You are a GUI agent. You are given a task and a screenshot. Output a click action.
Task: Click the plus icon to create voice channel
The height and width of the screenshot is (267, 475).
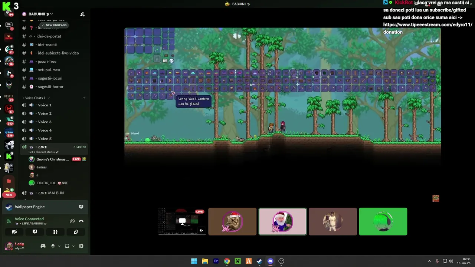[84, 98]
